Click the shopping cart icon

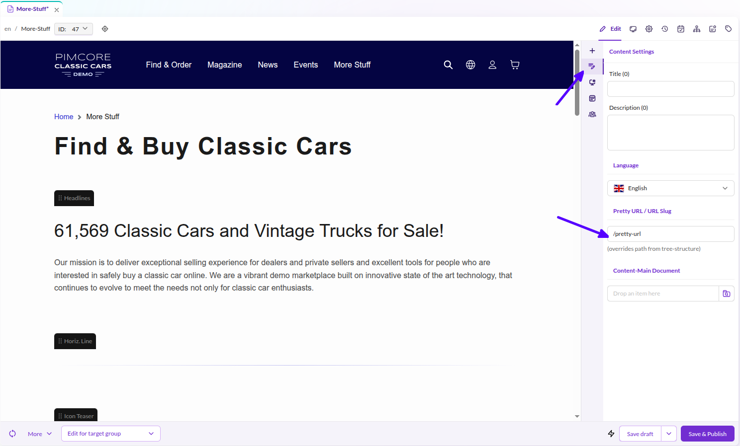tap(515, 65)
